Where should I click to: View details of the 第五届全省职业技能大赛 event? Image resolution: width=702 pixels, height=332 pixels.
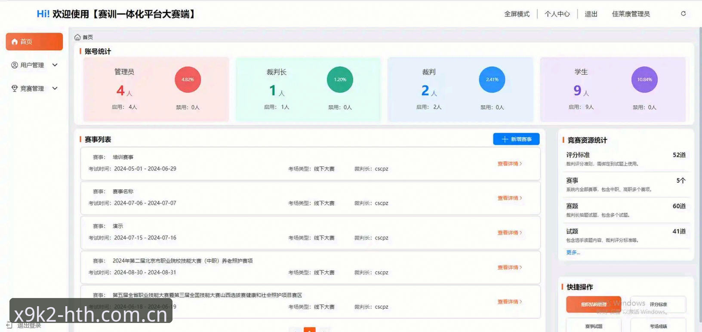pos(510,302)
